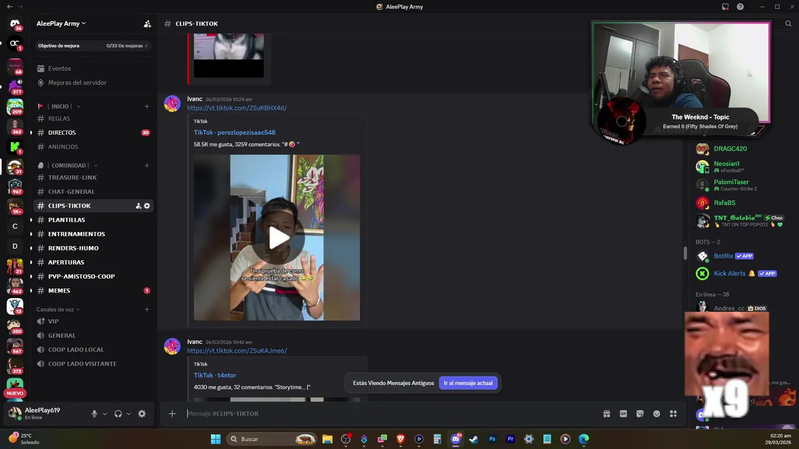Open link vt.tiktok.com/ZSuKAJme6/
This screenshot has height=449, width=799.
click(x=237, y=350)
